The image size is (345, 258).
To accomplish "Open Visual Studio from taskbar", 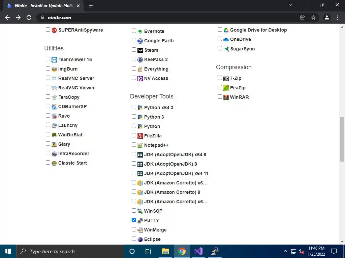I will coord(198,251).
